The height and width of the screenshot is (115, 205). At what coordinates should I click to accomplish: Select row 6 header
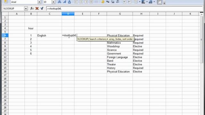(5, 35)
